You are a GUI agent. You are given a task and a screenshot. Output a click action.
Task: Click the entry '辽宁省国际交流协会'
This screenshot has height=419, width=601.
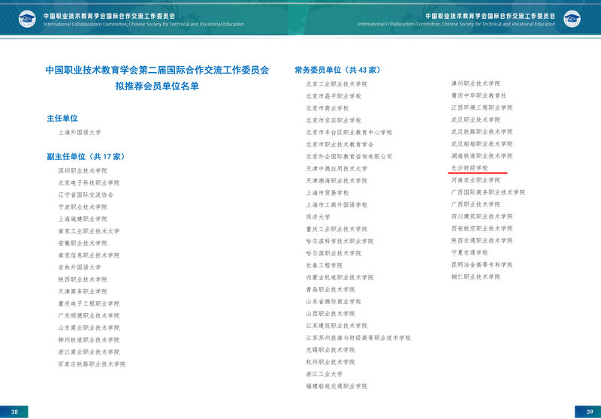86,195
